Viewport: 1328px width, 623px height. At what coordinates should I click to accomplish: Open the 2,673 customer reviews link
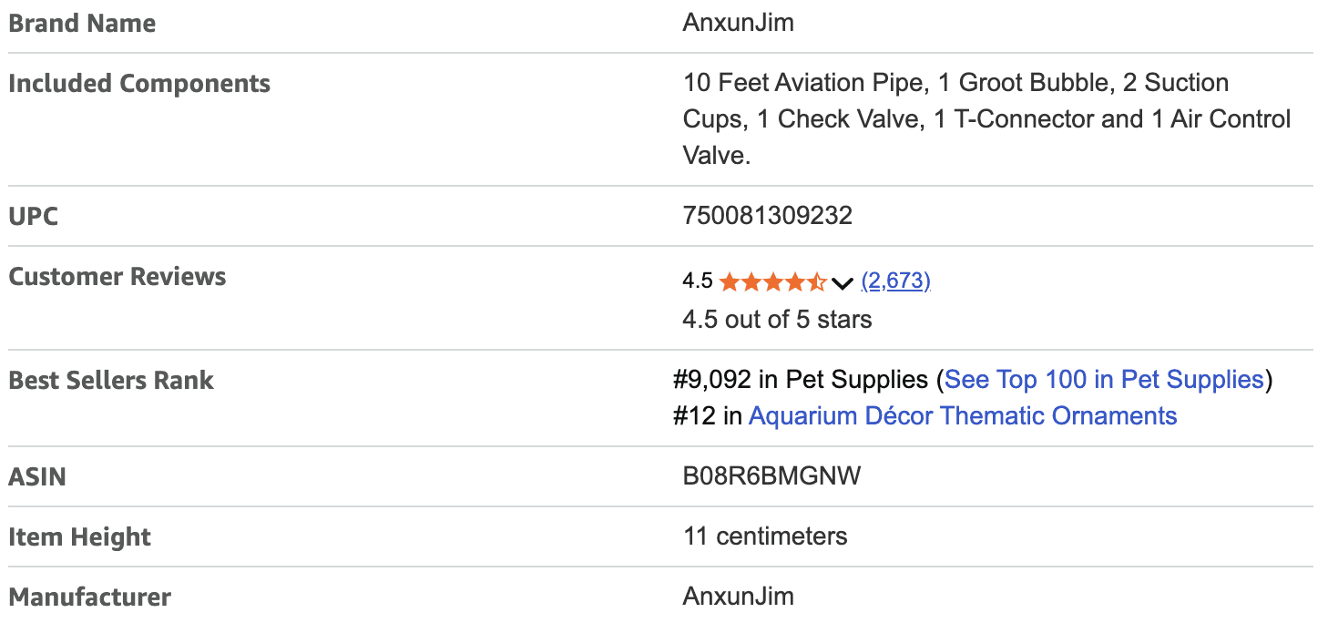point(895,281)
